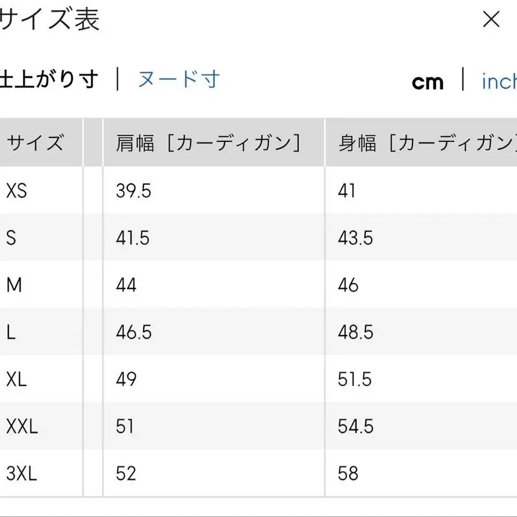This screenshot has height=517, width=517.
Task: Click the horizontal scrollbar below the table
Action: point(258,514)
